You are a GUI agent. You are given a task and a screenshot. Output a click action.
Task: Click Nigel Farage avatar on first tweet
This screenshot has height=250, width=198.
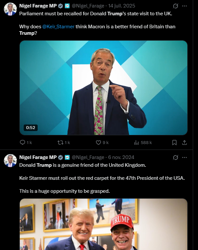coord(10,9)
